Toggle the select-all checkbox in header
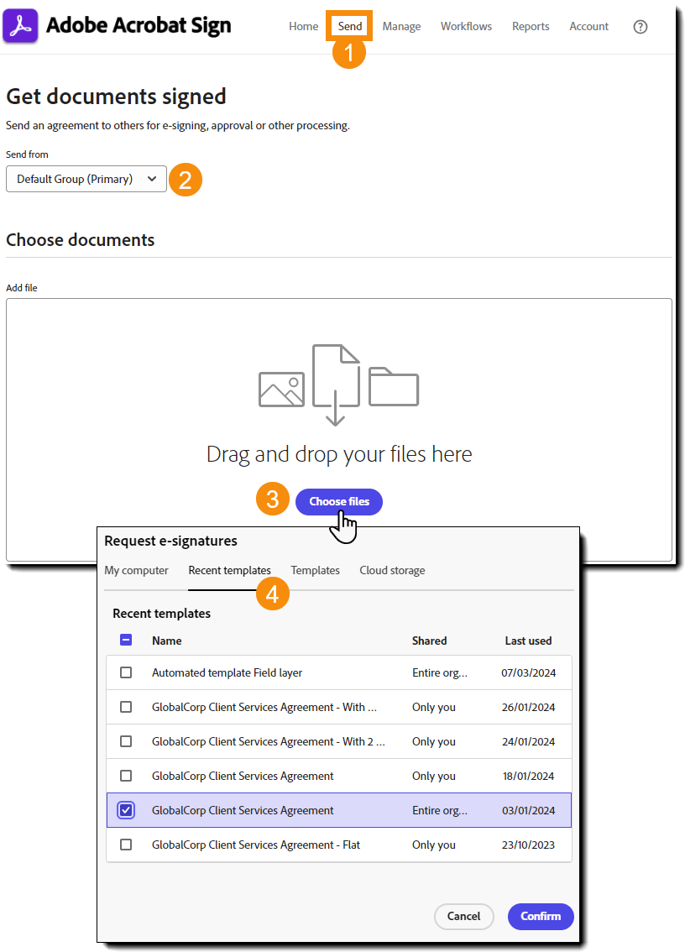 tap(126, 640)
